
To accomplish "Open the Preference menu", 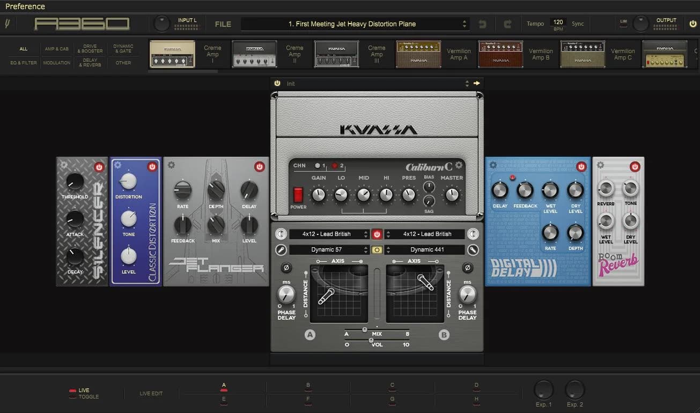I will [x=26, y=6].
